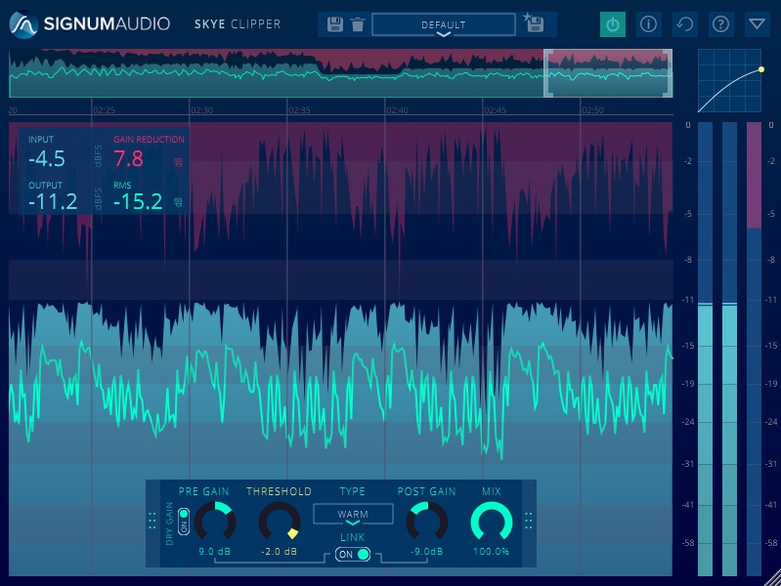Screen dimensions: 781x586
Task: Click the MIX label
Action: coord(491,491)
